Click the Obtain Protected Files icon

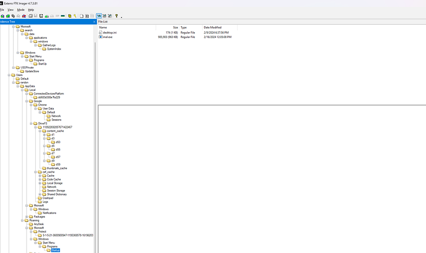pos(69,16)
